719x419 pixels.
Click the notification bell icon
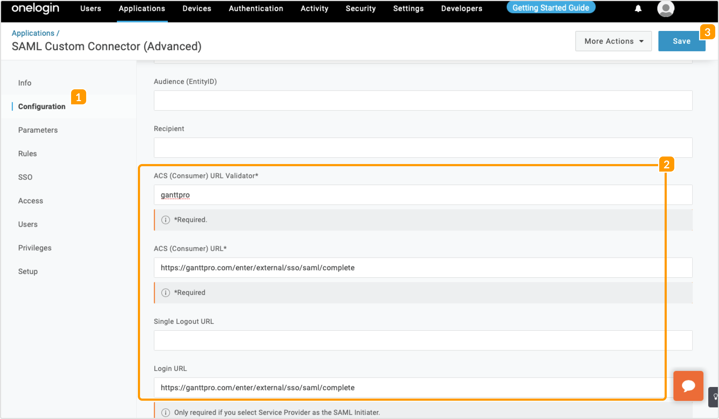coord(638,9)
